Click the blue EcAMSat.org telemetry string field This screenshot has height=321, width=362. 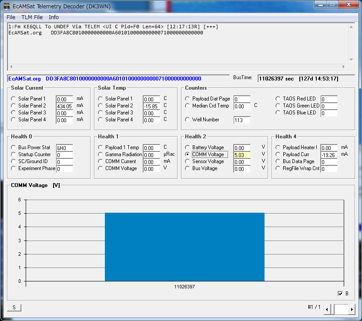[118, 78]
